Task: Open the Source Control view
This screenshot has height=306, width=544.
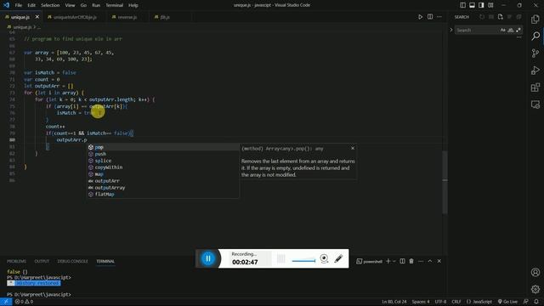Action: pyautogui.click(x=535, y=53)
